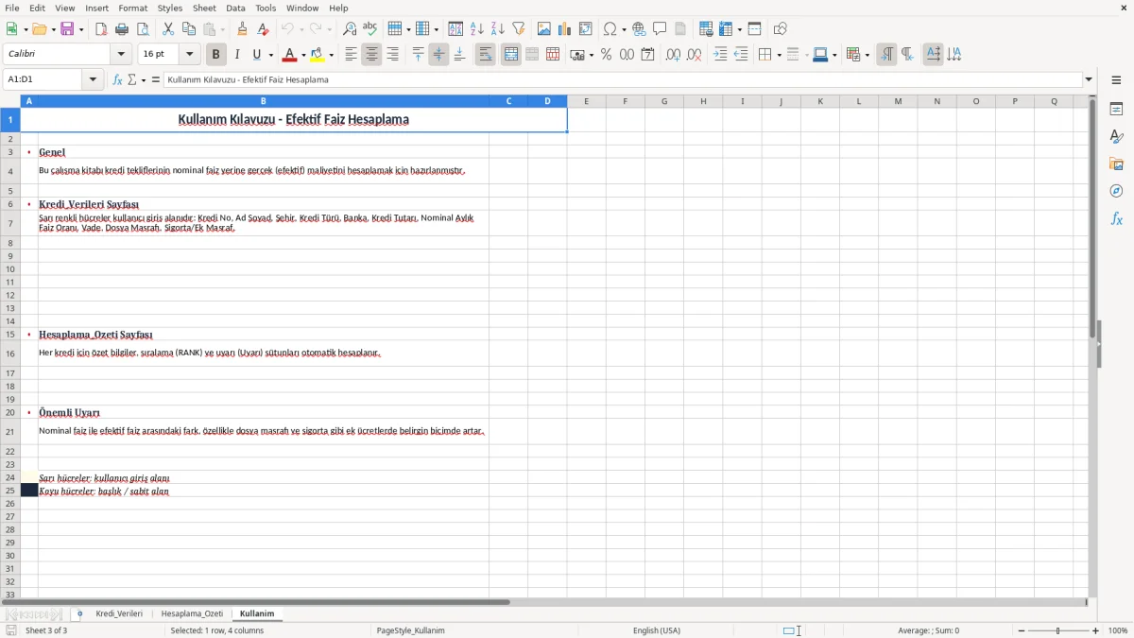Open the Function Wizard

coord(117,79)
